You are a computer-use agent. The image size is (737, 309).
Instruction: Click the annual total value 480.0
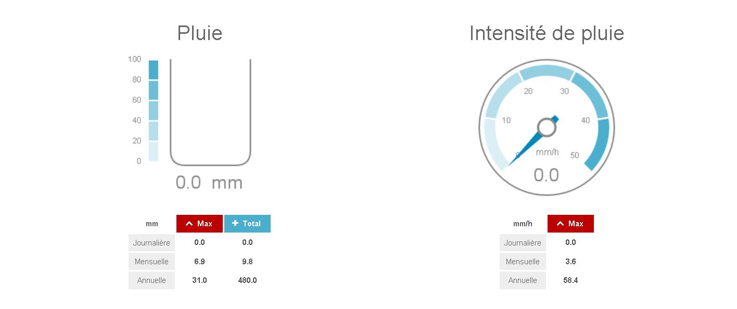pos(247,280)
